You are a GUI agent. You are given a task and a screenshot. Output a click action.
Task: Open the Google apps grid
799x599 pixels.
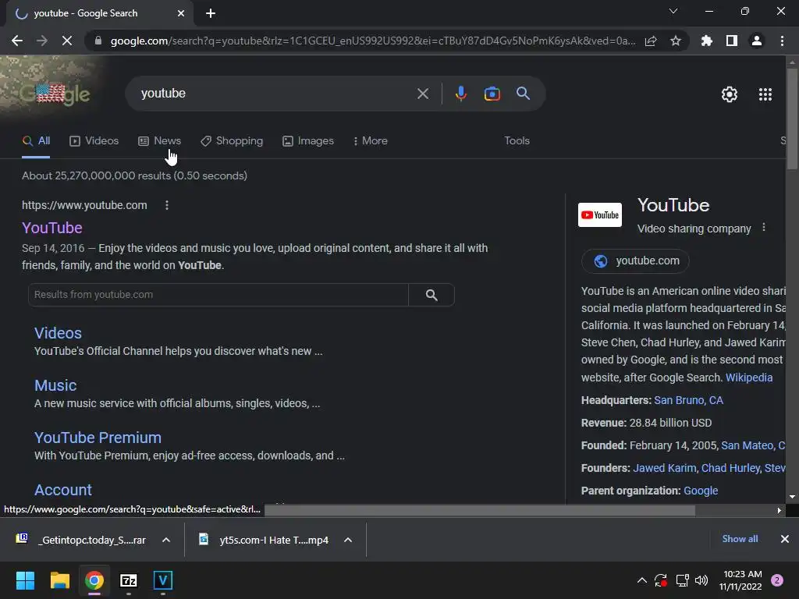(x=765, y=94)
